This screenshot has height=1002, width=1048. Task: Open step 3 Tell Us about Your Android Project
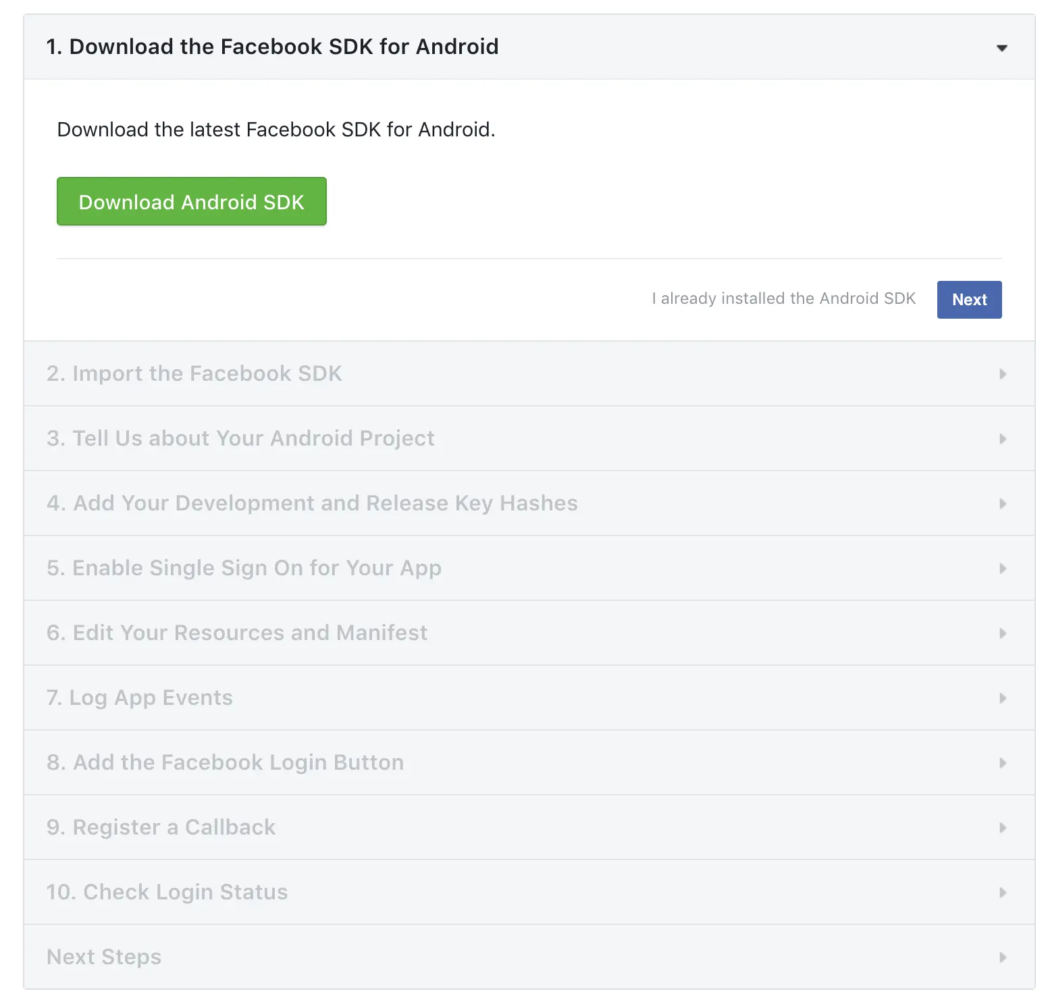point(240,438)
